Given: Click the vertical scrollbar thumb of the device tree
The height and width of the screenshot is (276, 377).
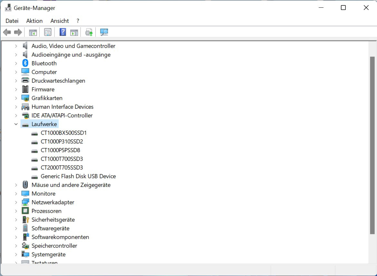Looking at the screenshot, I should tap(372, 145).
